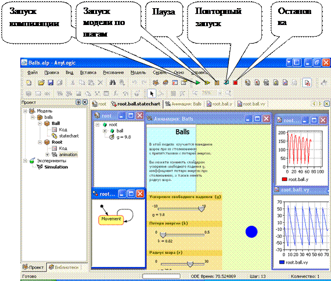Toggle the grid icon in second toolbar
Viewport: 331px width, 281px height.
tap(173, 93)
